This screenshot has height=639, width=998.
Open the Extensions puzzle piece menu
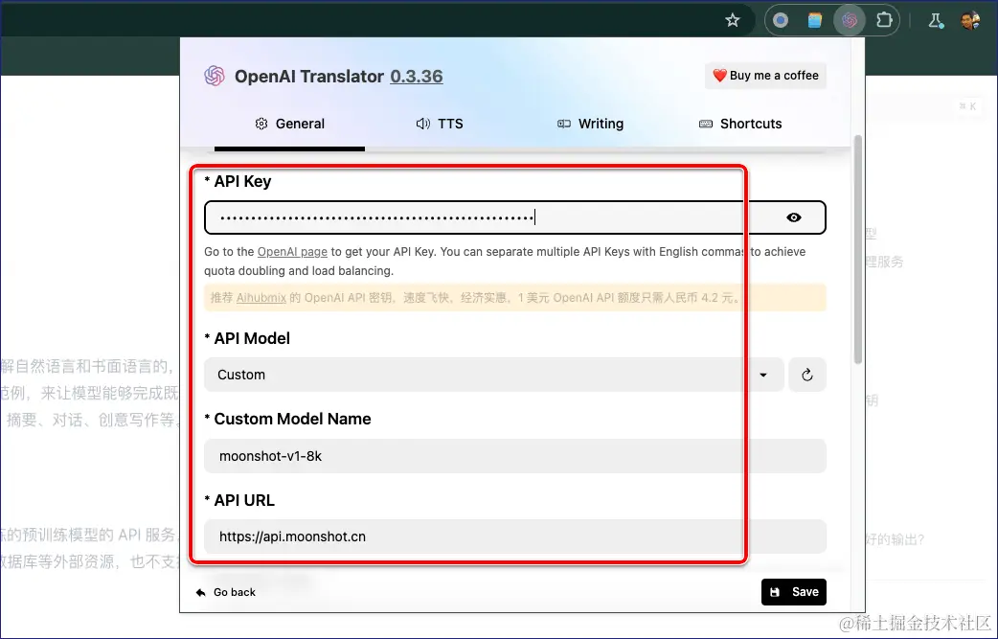tap(884, 20)
